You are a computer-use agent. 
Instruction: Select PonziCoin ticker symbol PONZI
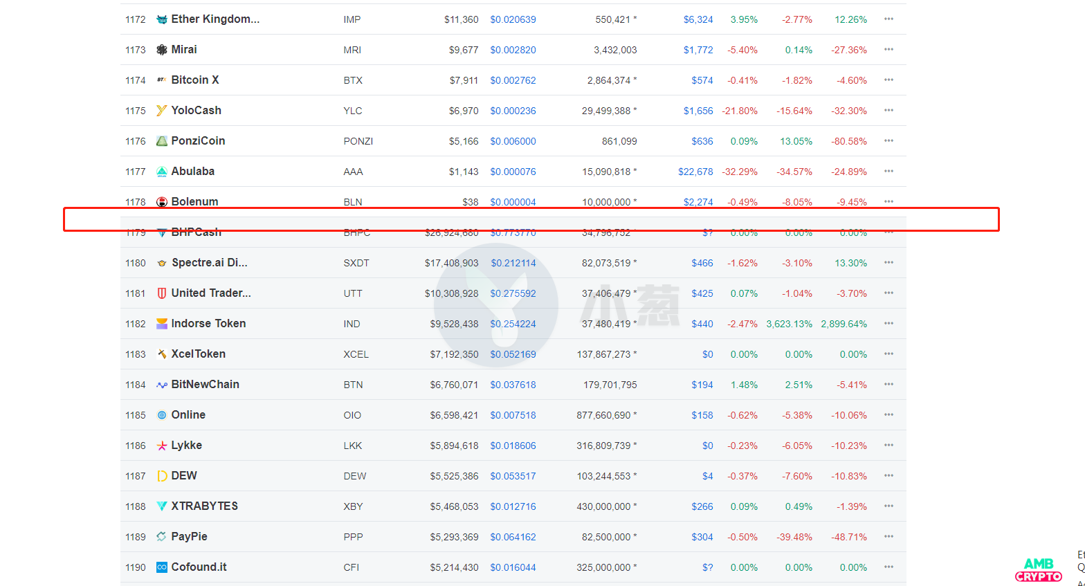coord(358,141)
